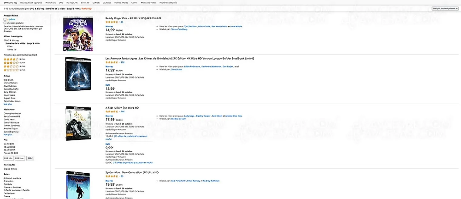Filter by genre Animation
The width and height of the screenshot is (461, 199).
8,181
